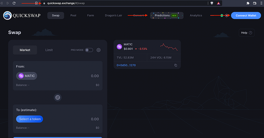Click the MATIC token logo in info card
The width and height of the screenshot is (264, 138).
(119, 47)
